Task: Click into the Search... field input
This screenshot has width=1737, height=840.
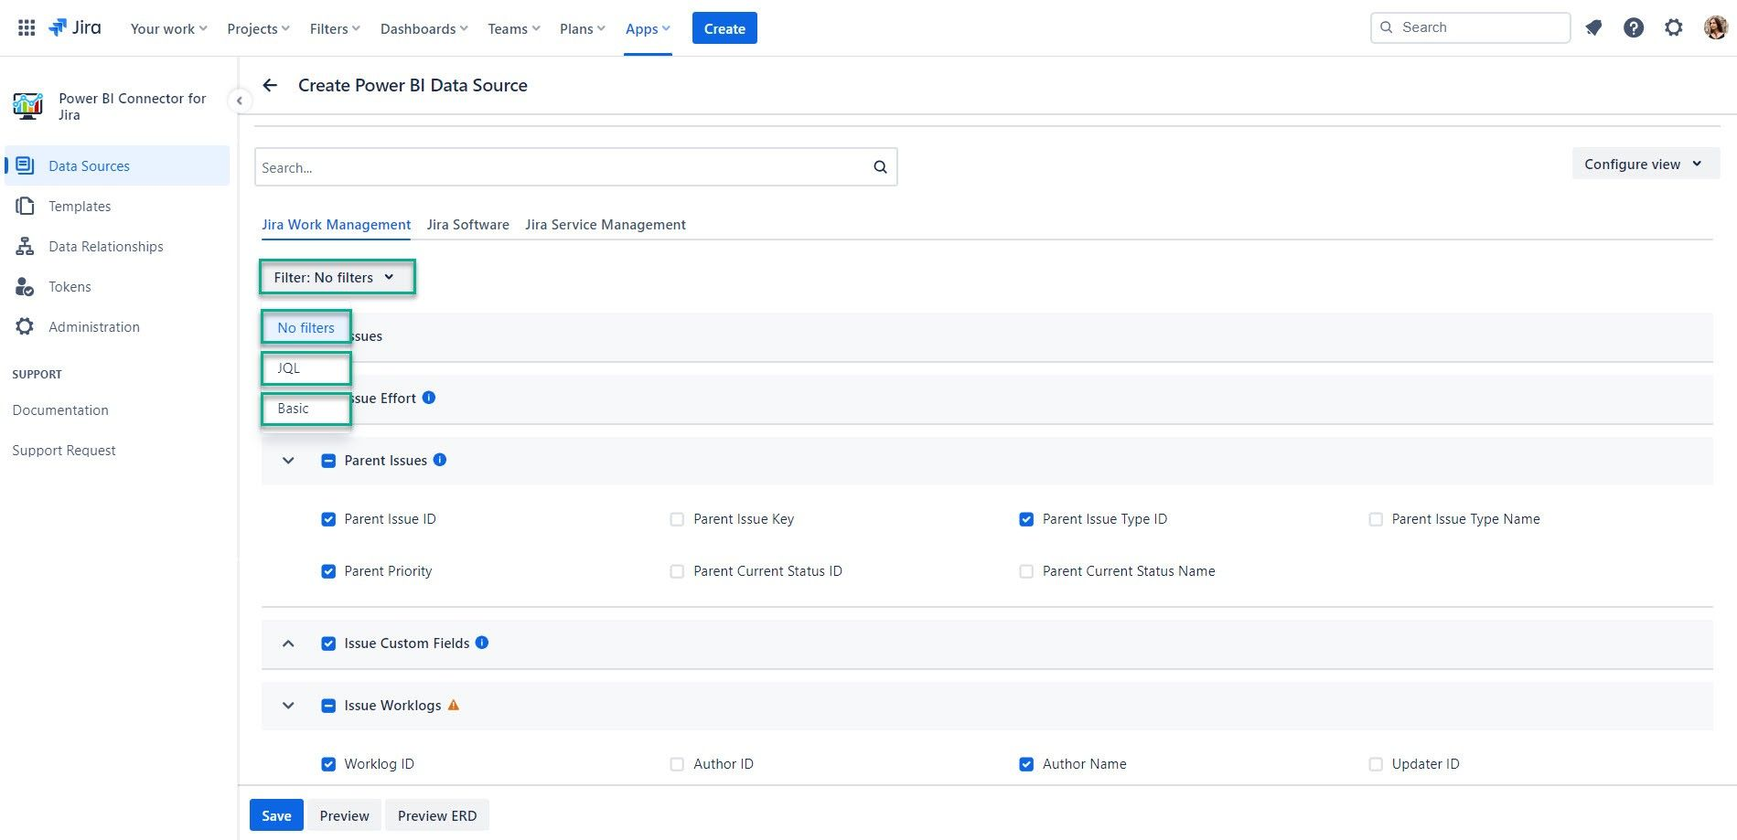Action: coord(563,167)
